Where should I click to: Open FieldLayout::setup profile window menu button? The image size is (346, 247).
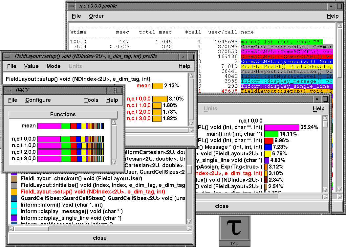coord(7,56)
